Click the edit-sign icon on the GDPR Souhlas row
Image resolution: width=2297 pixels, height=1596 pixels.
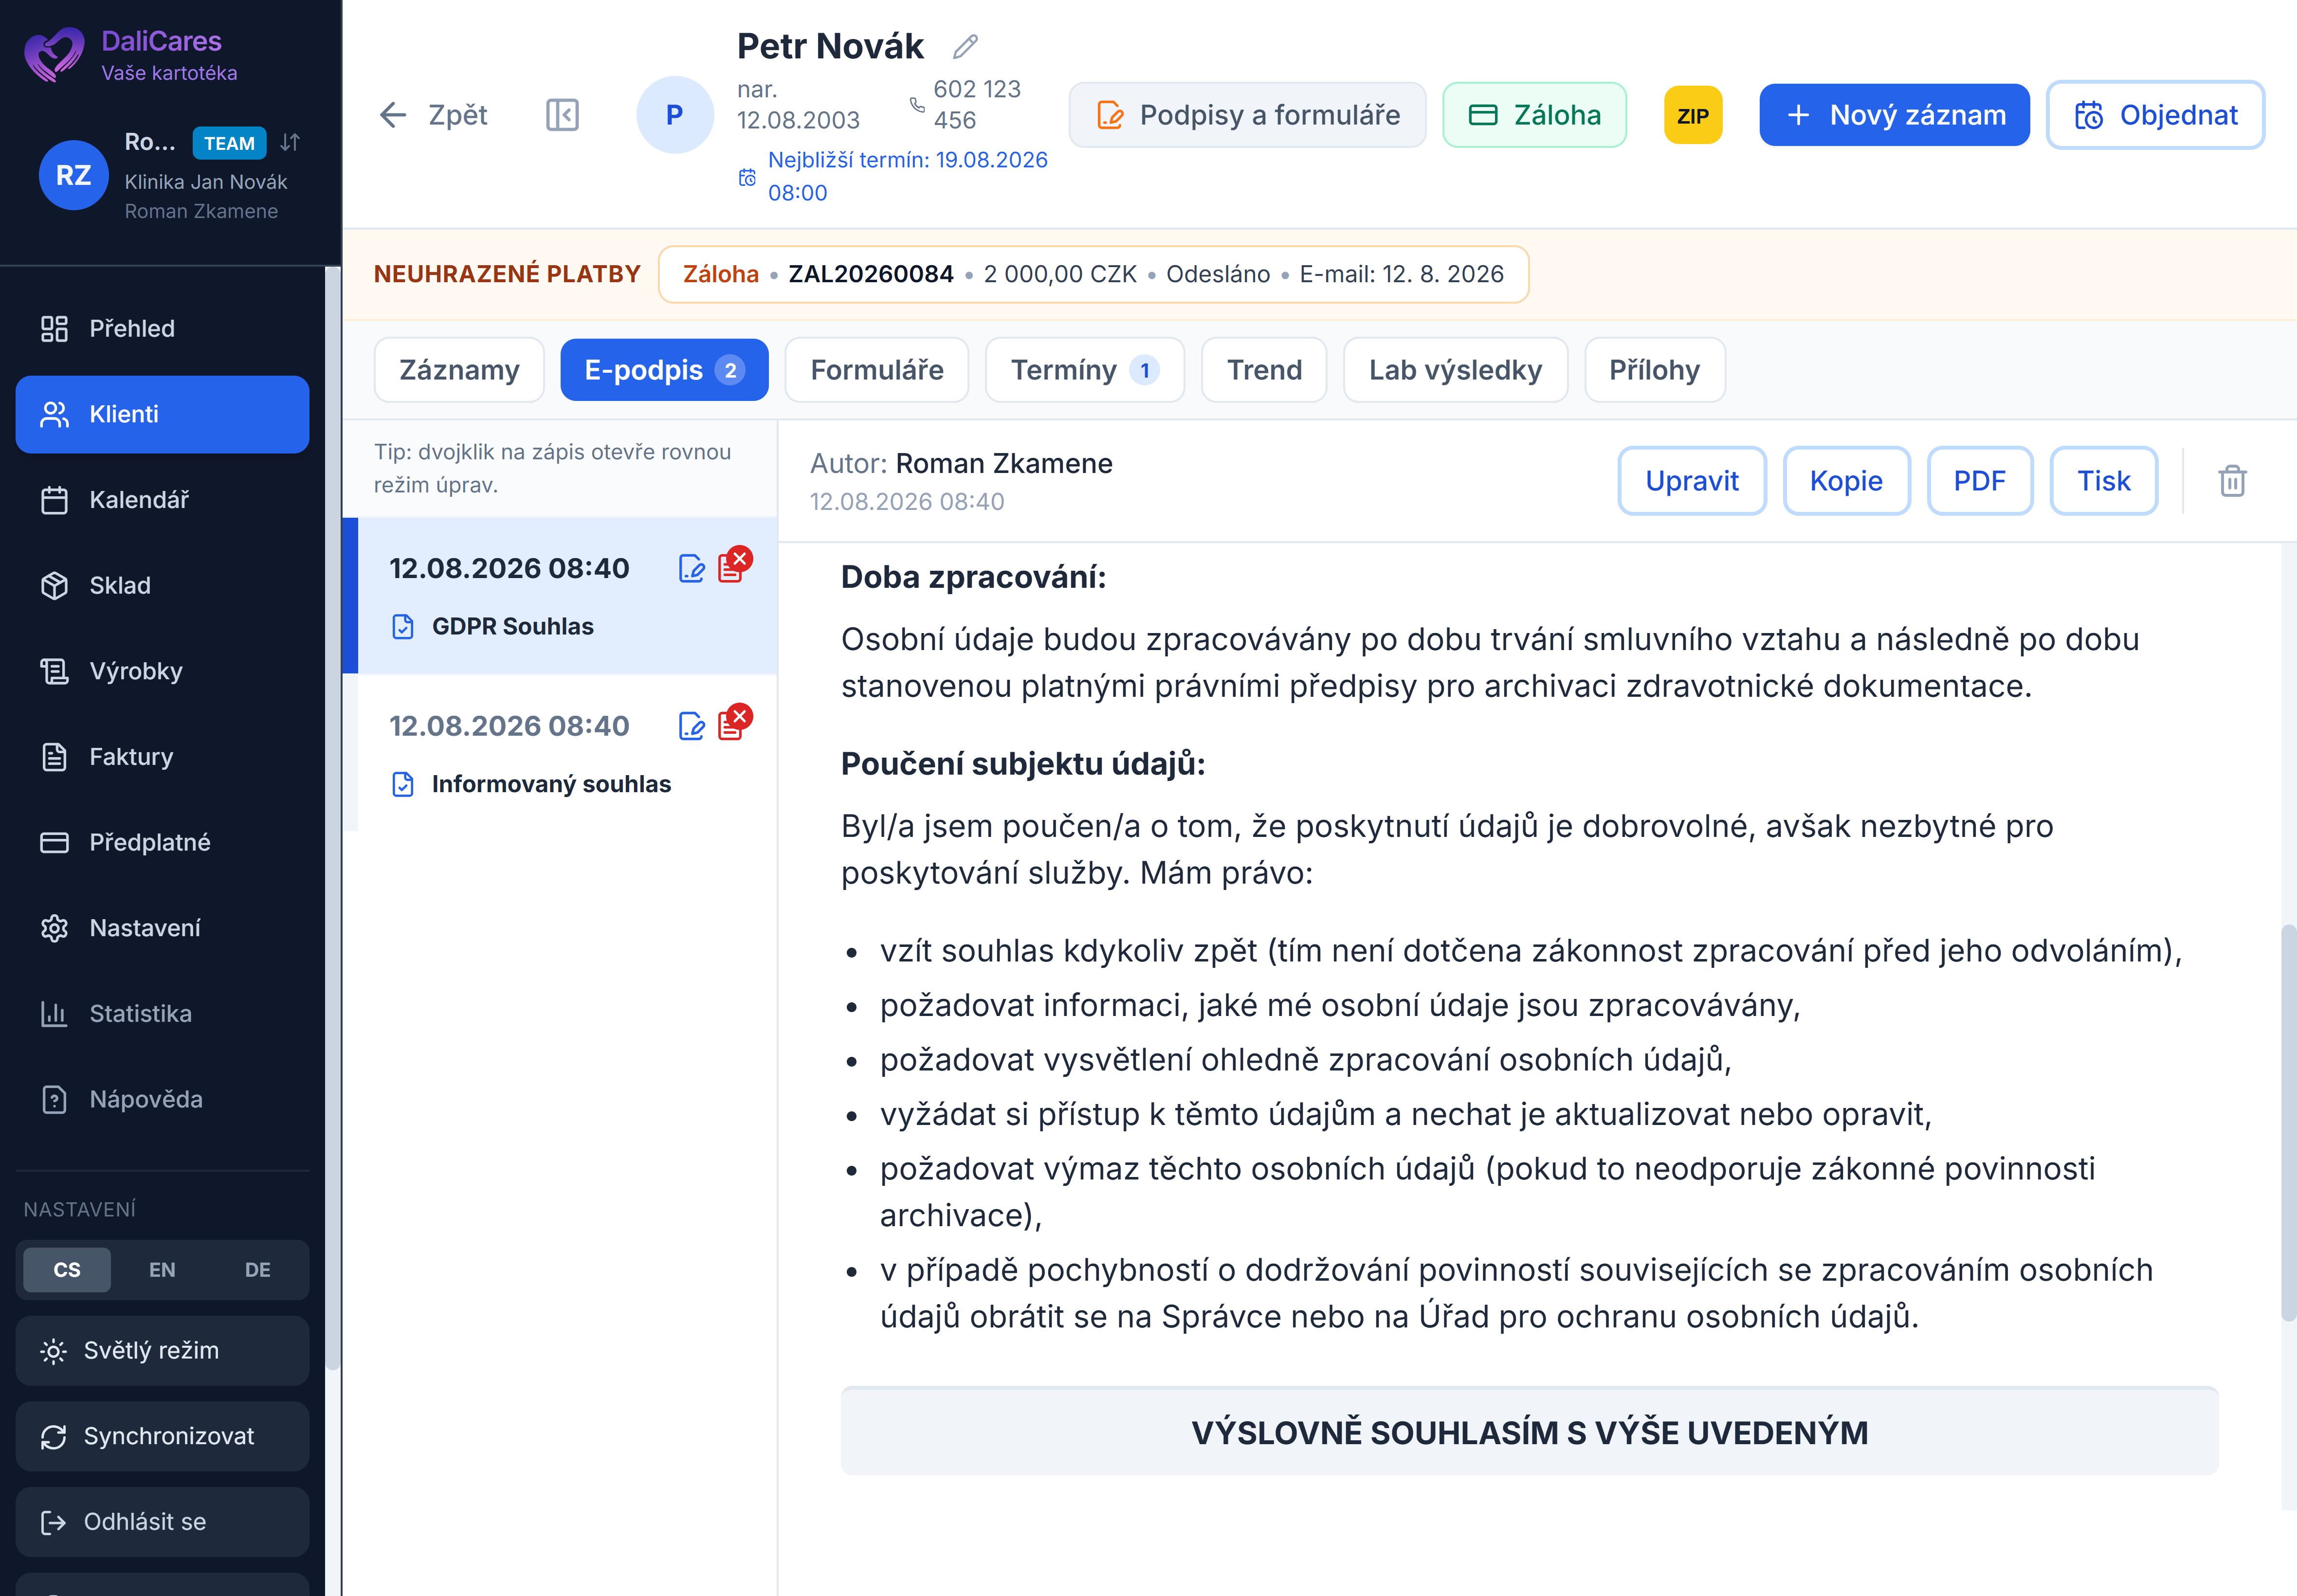pos(691,568)
